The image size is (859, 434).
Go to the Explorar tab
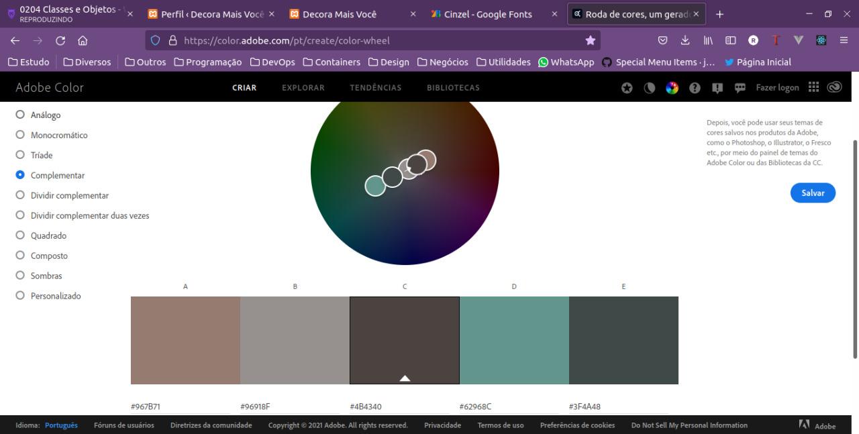click(303, 88)
